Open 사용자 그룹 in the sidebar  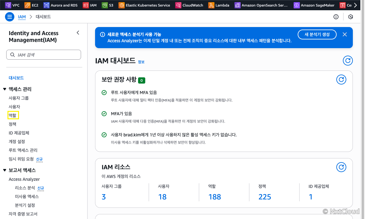pos(19,98)
